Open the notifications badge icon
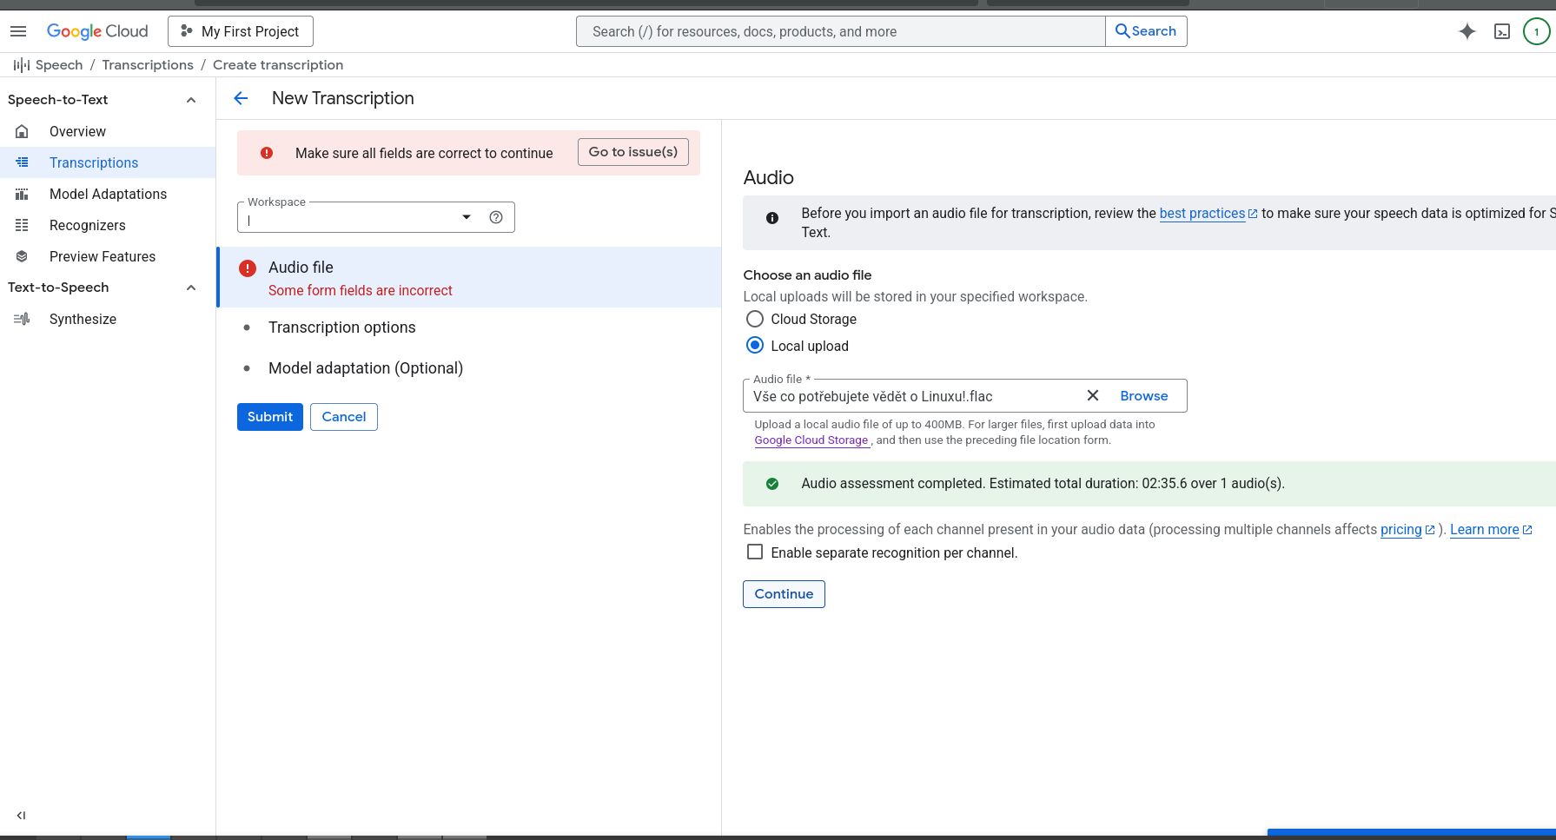Viewport: 1556px width, 840px height. pos(1536,31)
